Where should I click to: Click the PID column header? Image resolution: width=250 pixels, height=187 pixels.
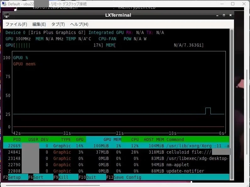pyautogui.click(x=17, y=139)
